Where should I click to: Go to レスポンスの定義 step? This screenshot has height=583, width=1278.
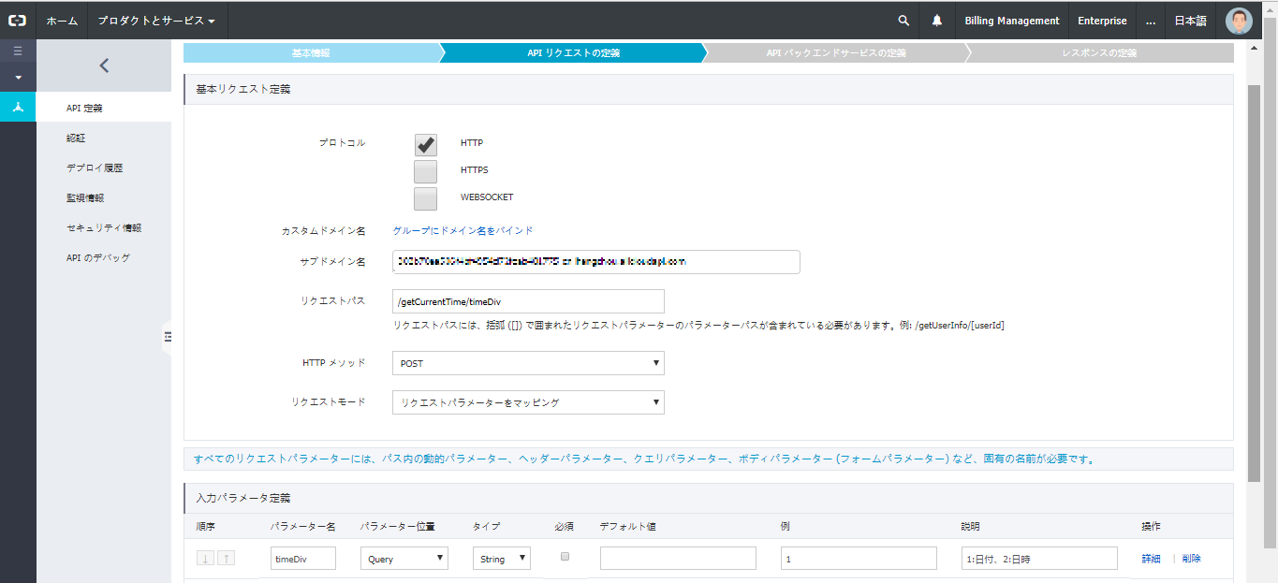click(x=1099, y=53)
